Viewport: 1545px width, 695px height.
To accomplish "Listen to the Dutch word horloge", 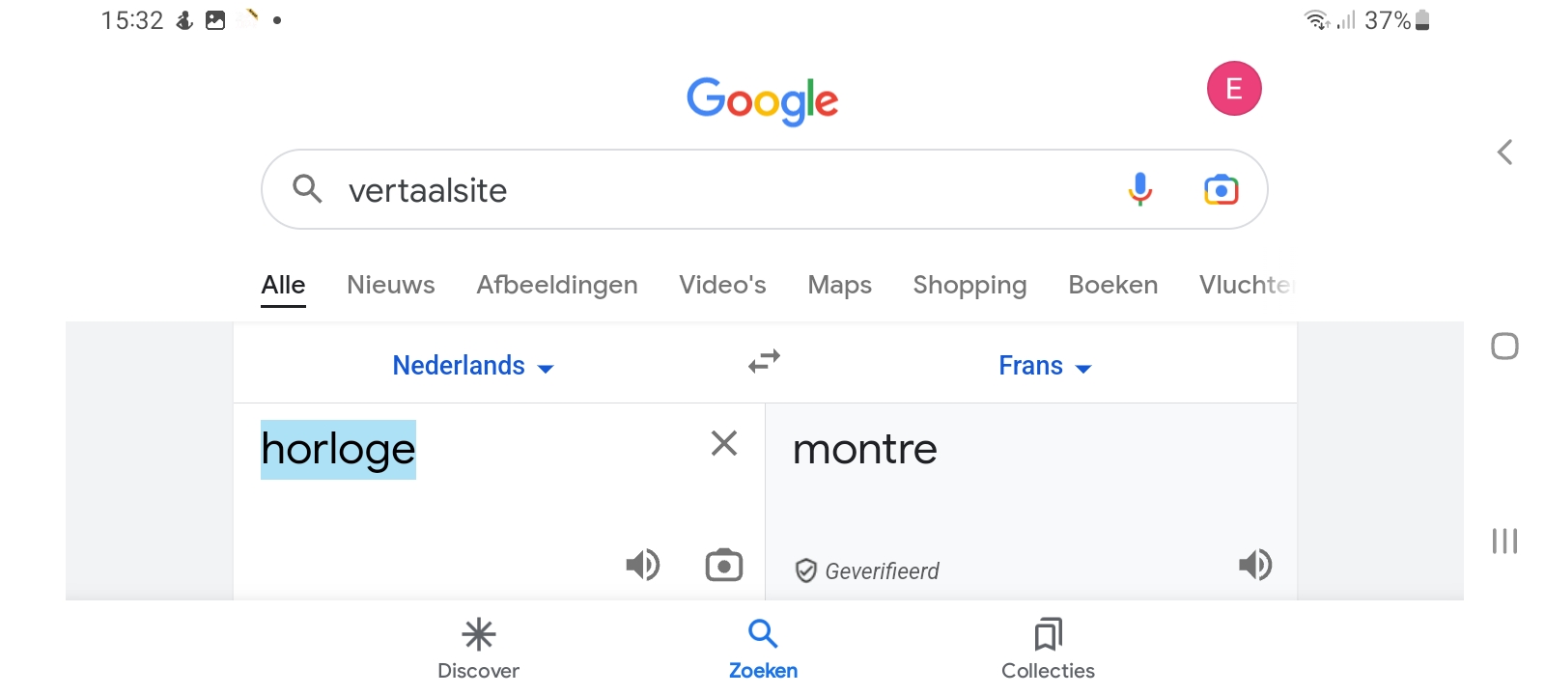I will pyautogui.click(x=643, y=565).
